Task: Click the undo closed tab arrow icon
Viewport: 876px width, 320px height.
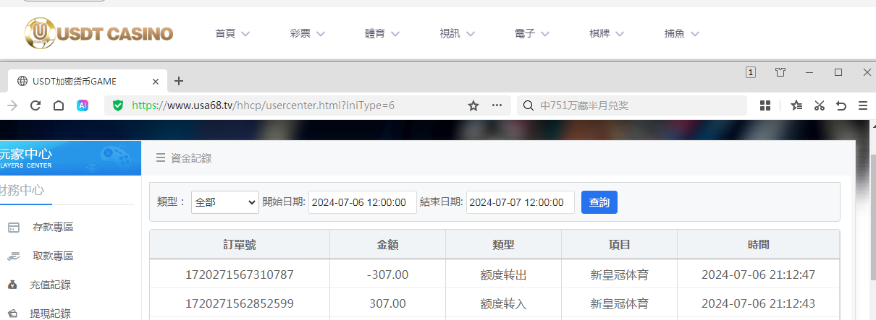Action: coord(841,105)
